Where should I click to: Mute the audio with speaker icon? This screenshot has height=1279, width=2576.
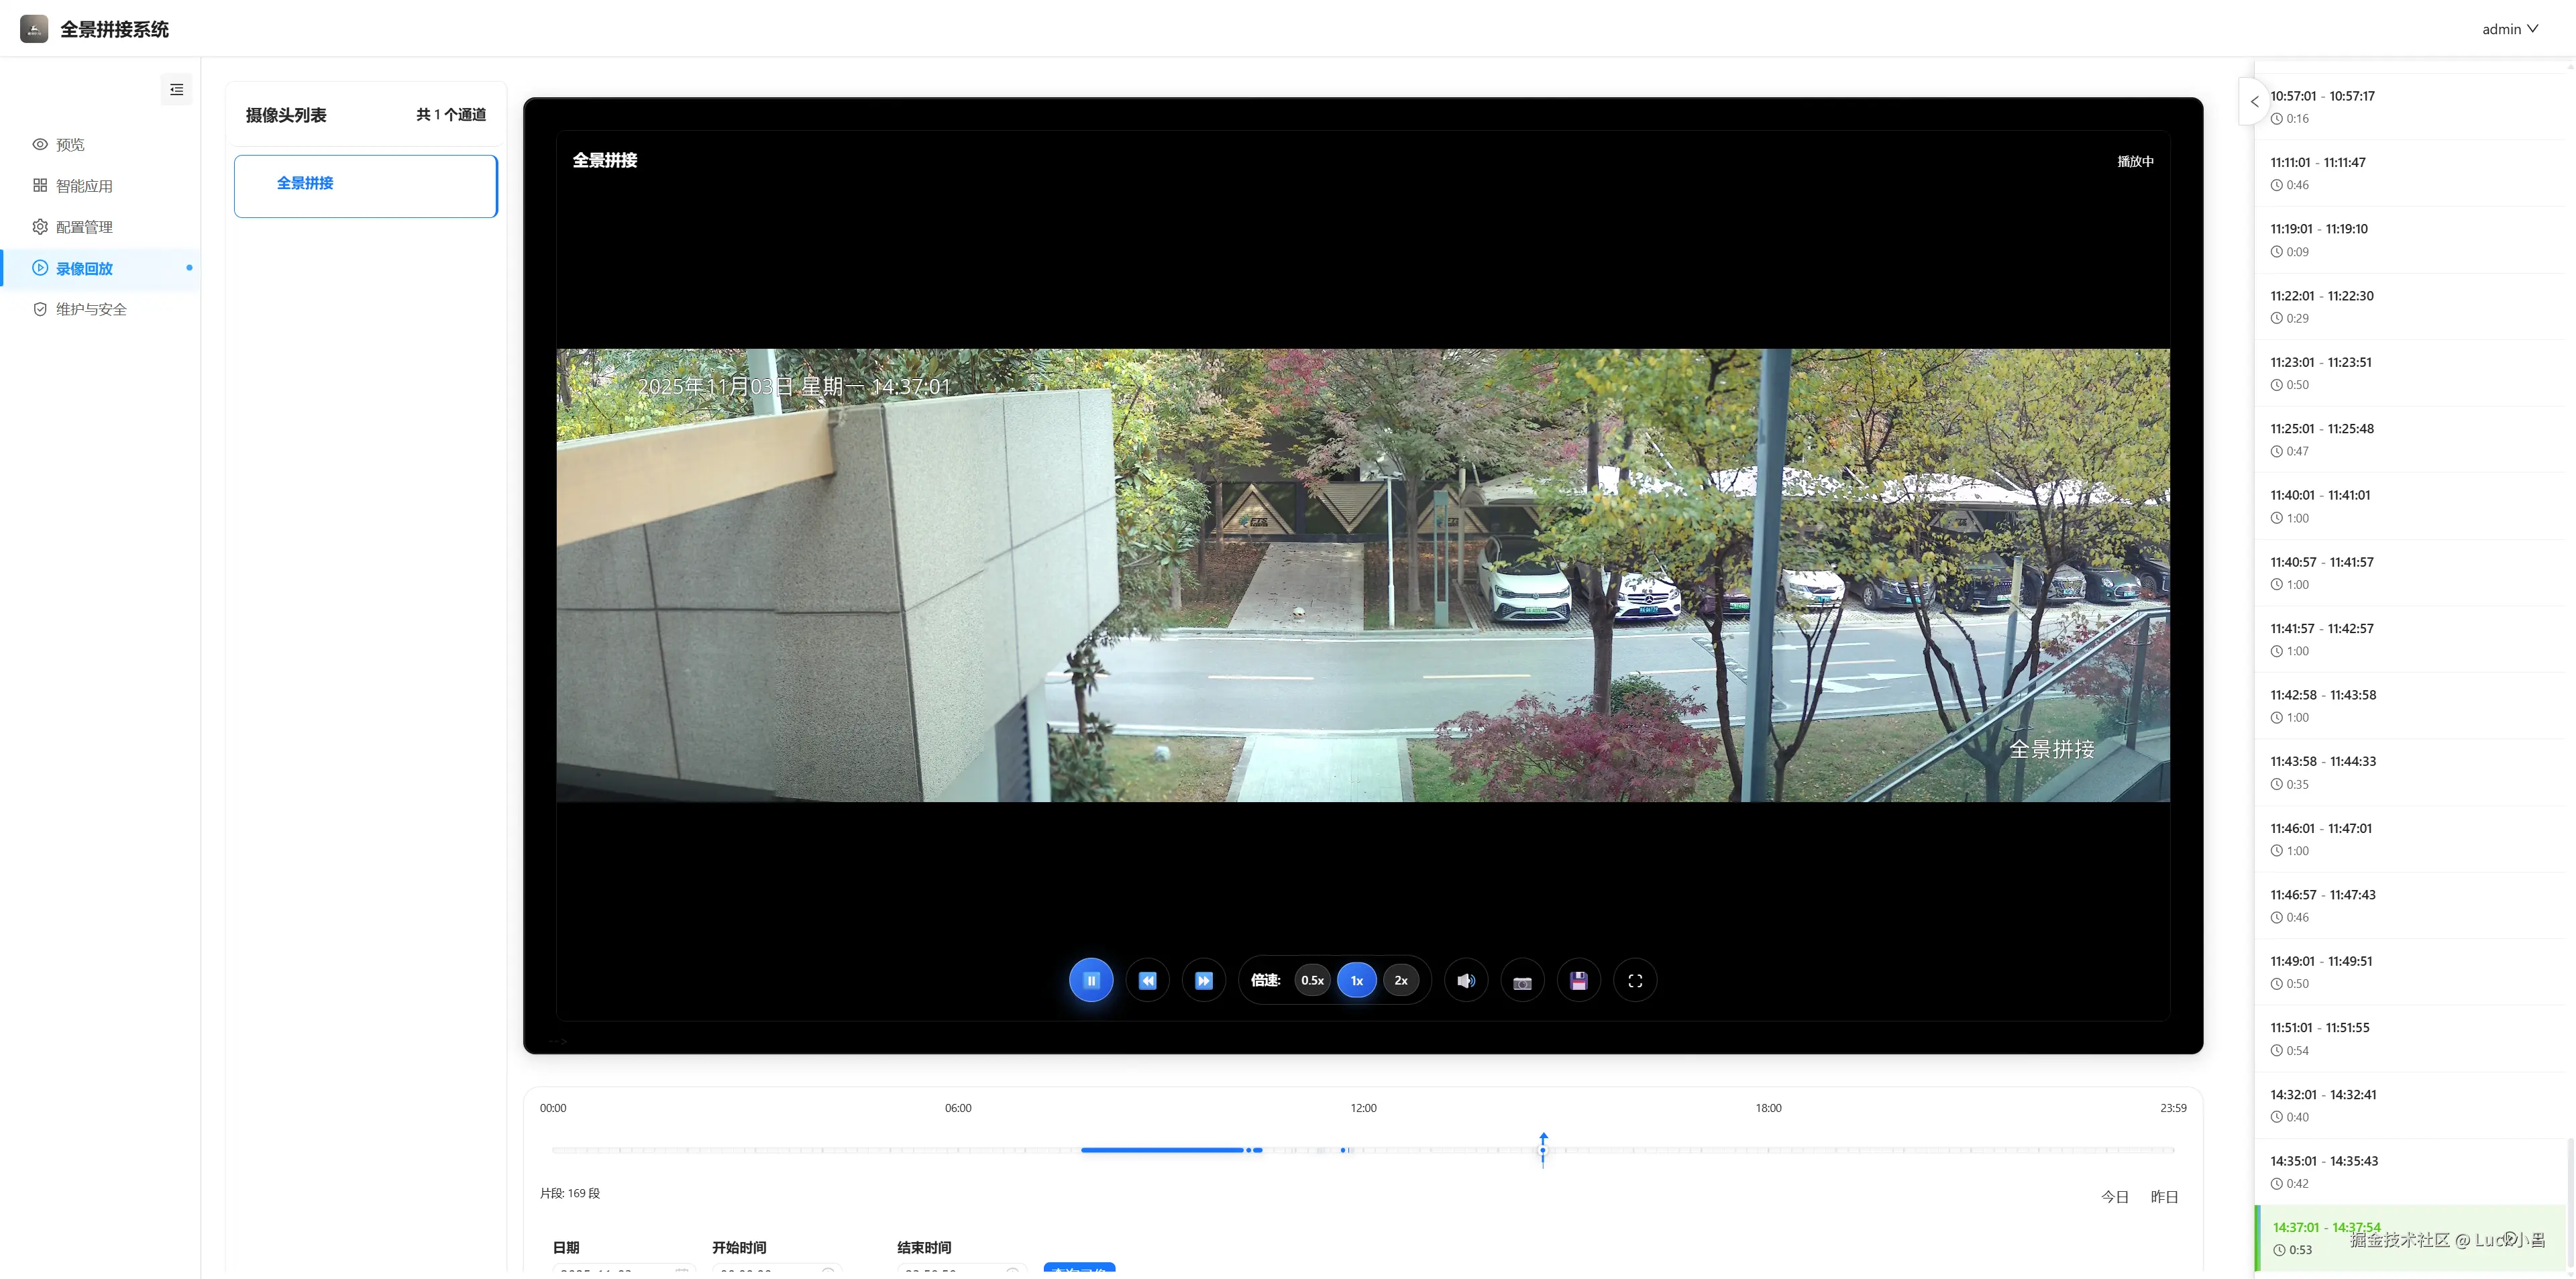pyautogui.click(x=1466, y=980)
